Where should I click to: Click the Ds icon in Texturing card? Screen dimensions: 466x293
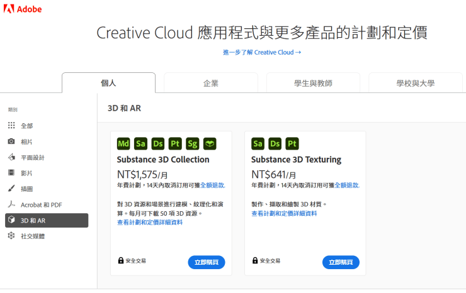(275, 144)
